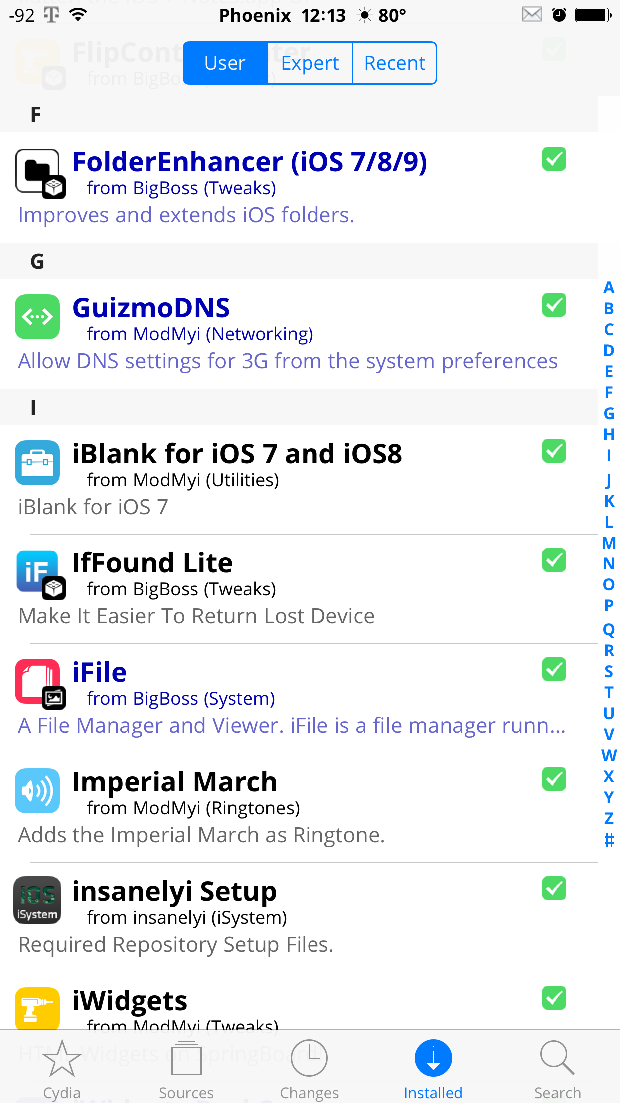Screen dimensions: 620x1103
Task: Open the Changes tab clock icon
Action: 310,1058
